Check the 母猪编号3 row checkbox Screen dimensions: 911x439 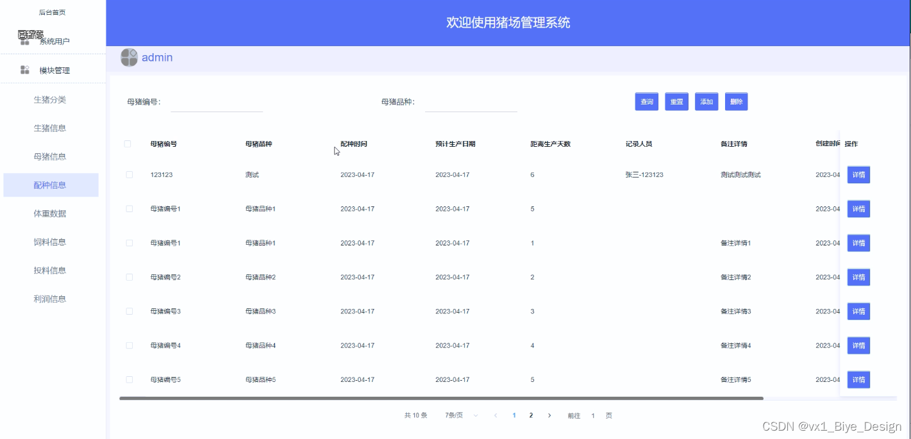coord(130,311)
